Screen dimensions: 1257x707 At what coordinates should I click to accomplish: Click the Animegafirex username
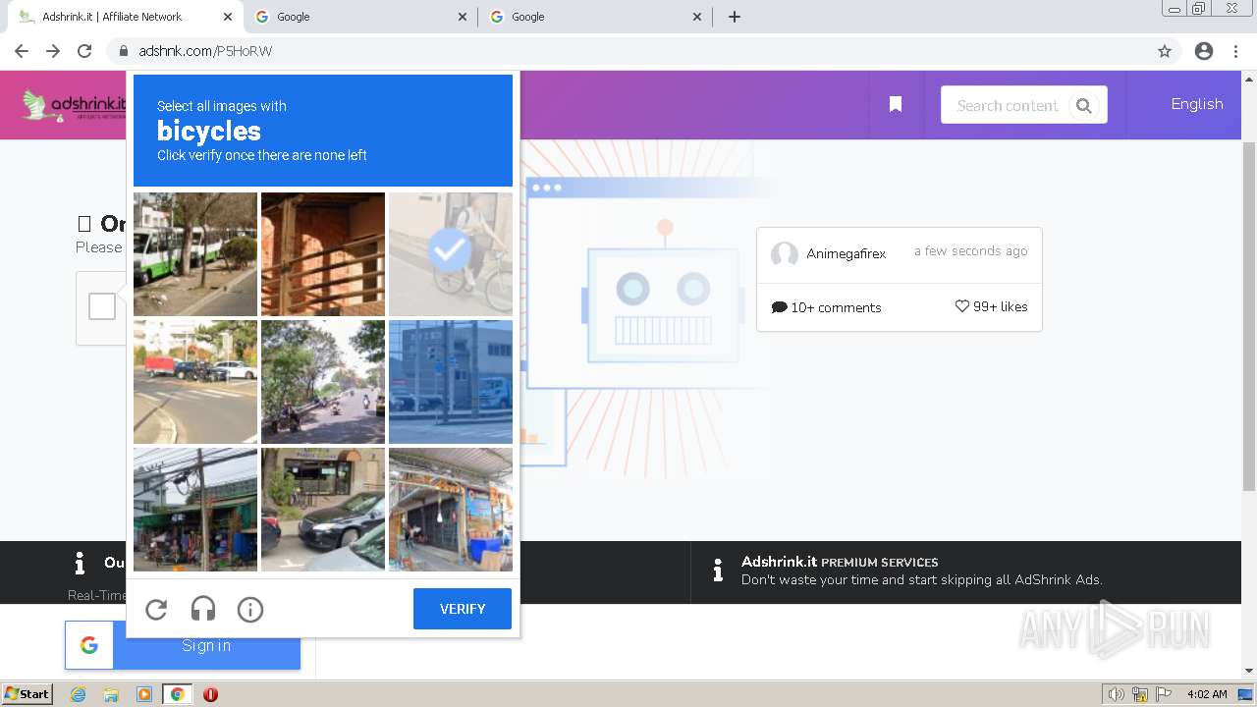[x=846, y=253]
